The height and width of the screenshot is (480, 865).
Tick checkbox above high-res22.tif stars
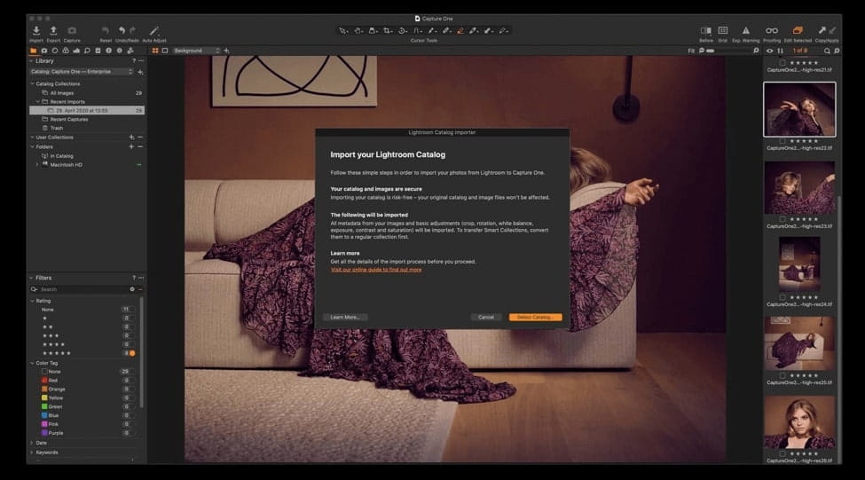click(782, 141)
